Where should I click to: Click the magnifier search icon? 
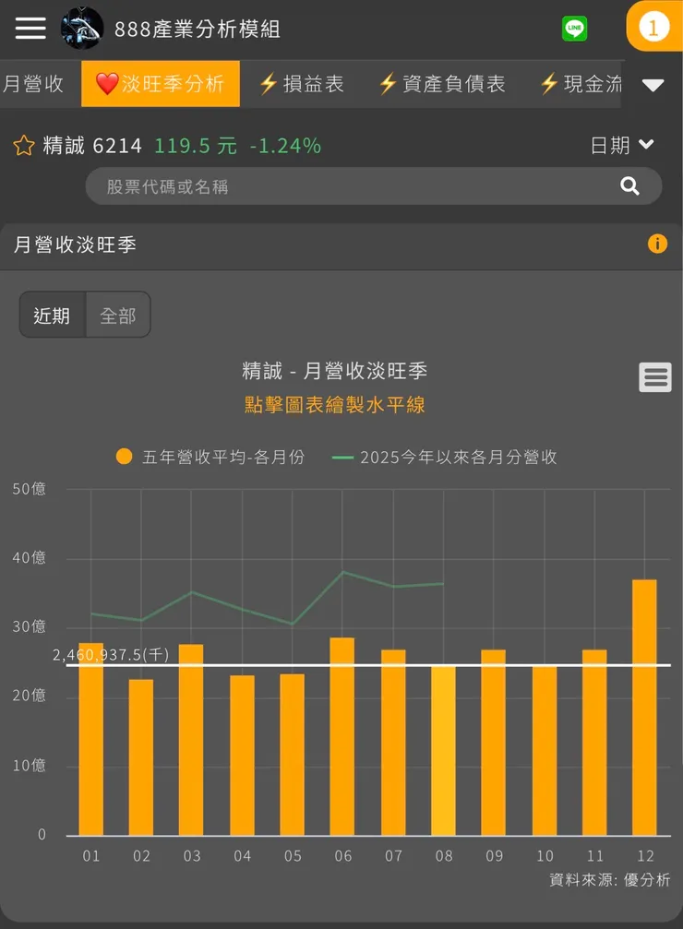point(629,186)
